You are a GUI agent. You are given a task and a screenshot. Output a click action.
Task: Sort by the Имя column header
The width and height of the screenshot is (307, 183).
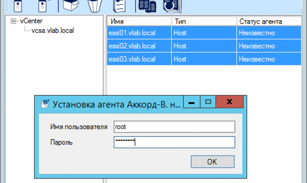click(x=139, y=22)
